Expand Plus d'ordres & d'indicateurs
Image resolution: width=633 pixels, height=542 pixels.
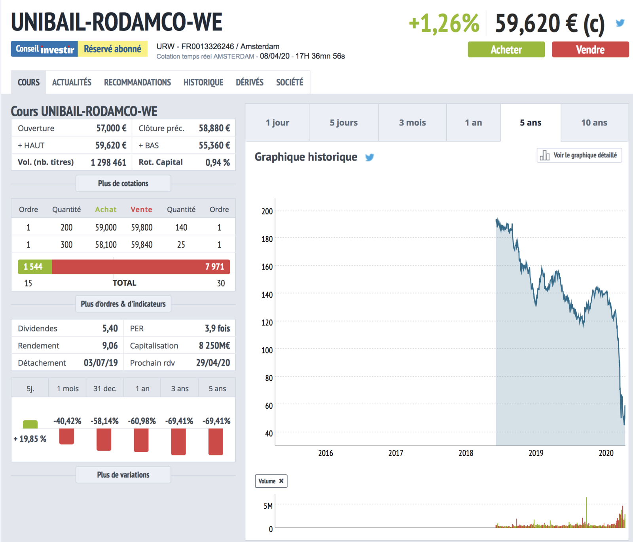[123, 304]
